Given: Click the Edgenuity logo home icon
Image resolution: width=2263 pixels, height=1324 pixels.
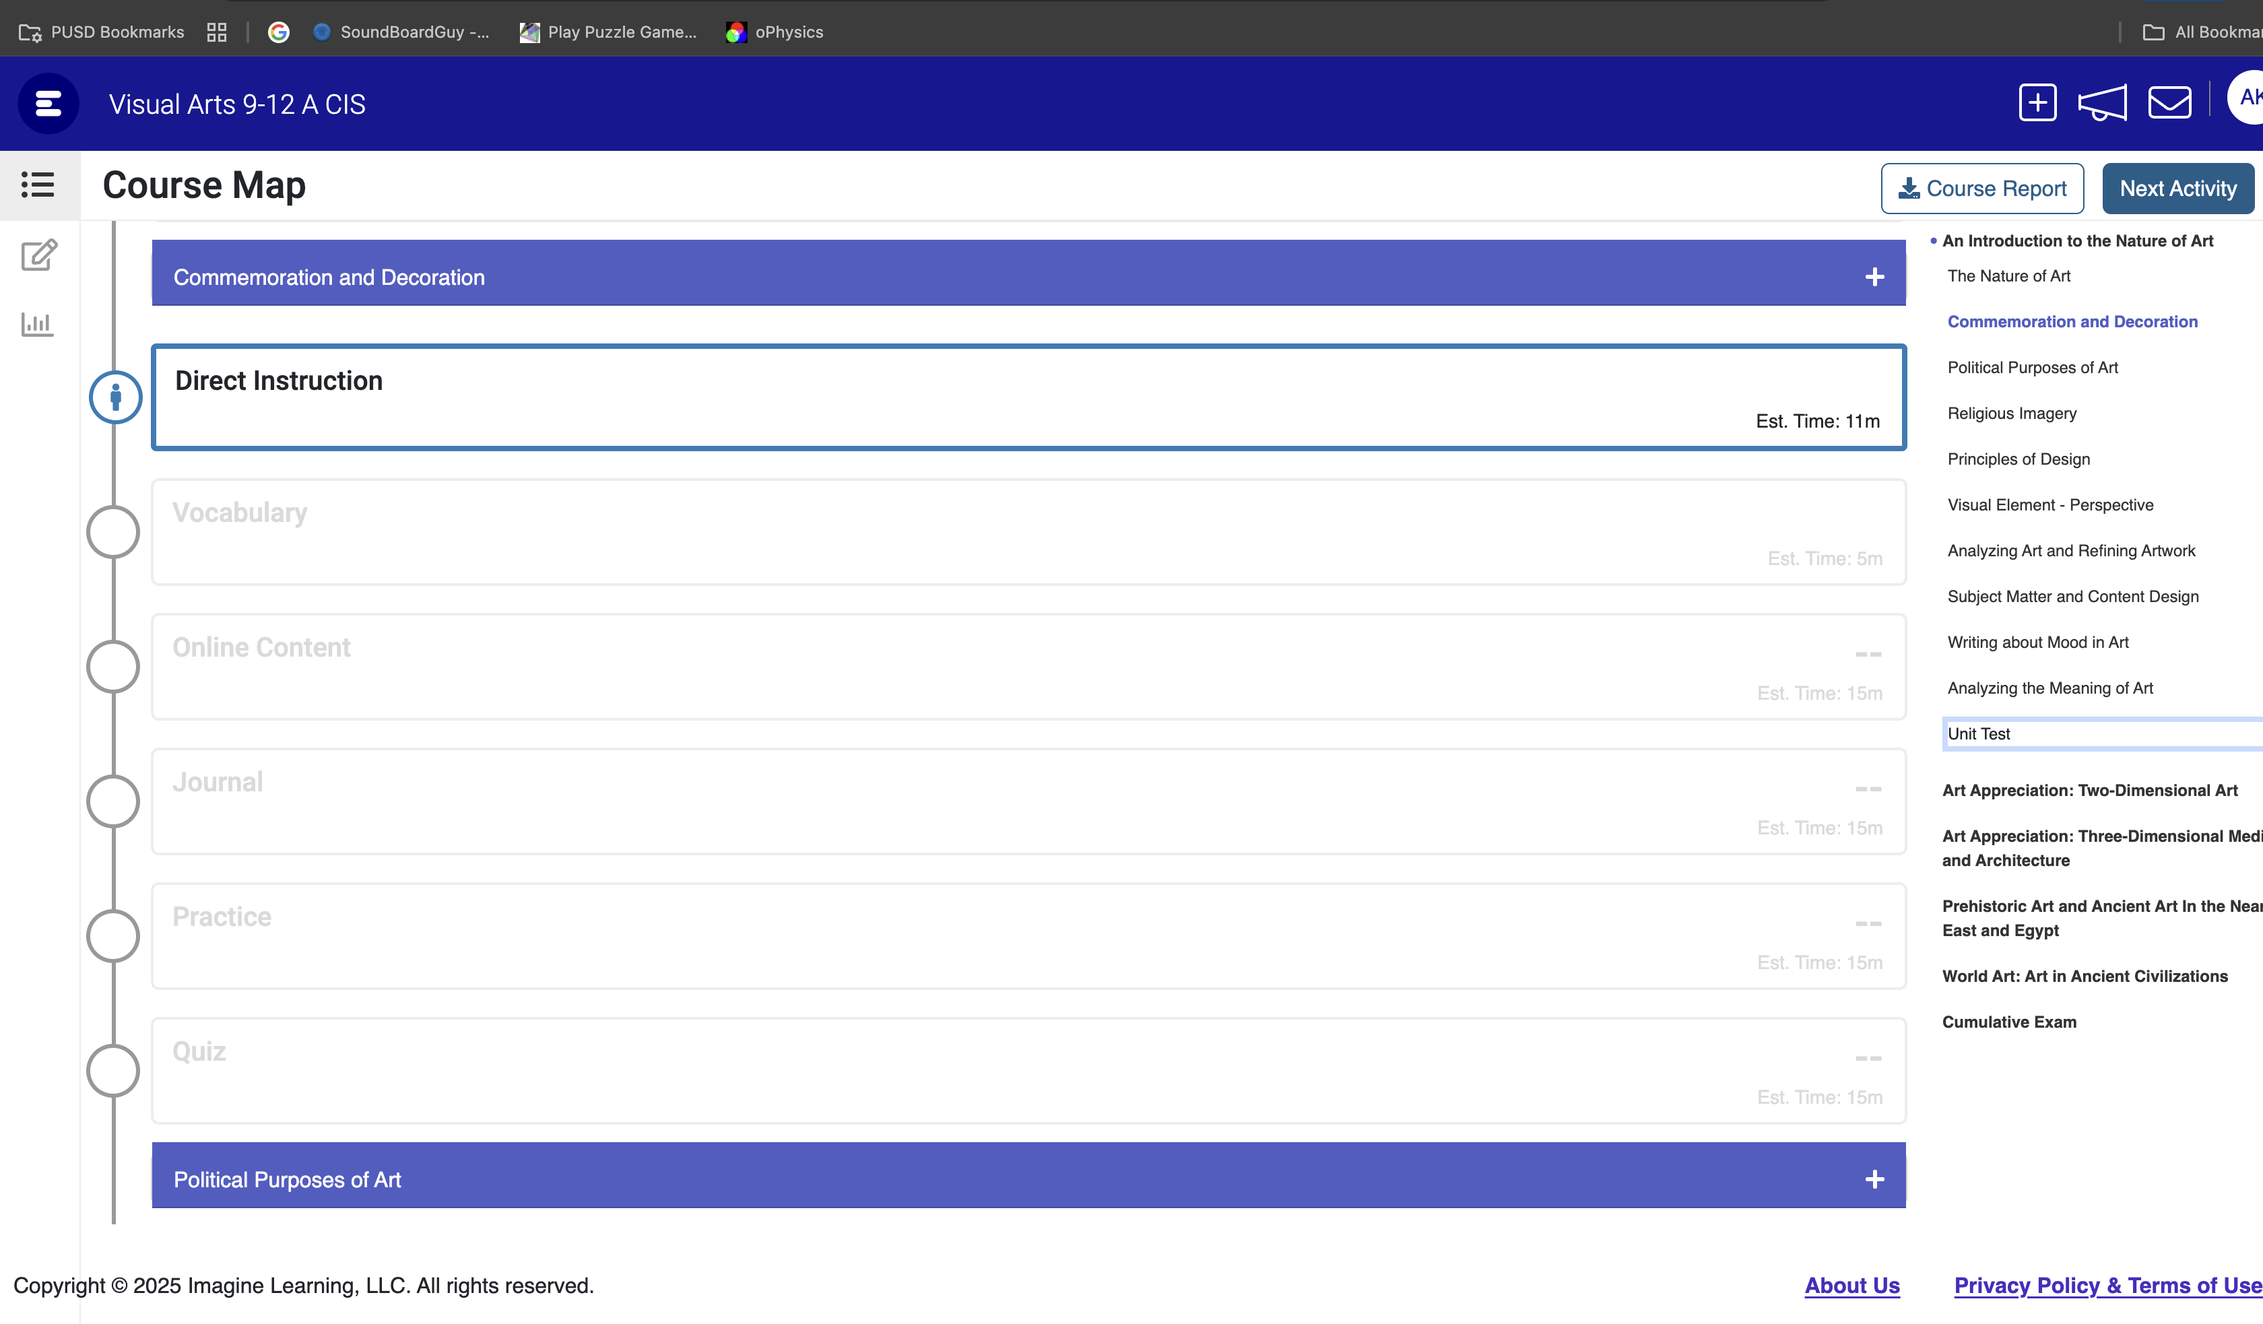Looking at the screenshot, I should coord(48,104).
